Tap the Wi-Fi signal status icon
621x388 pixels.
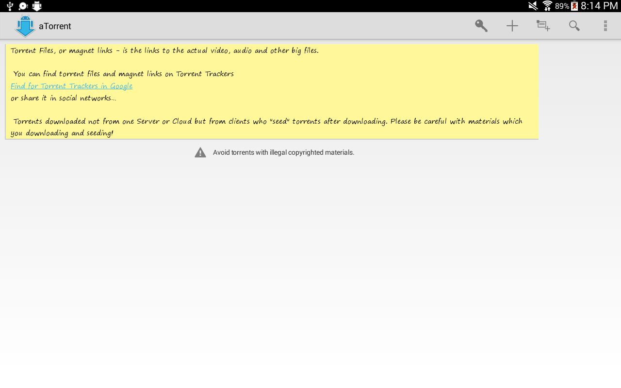pos(547,6)
